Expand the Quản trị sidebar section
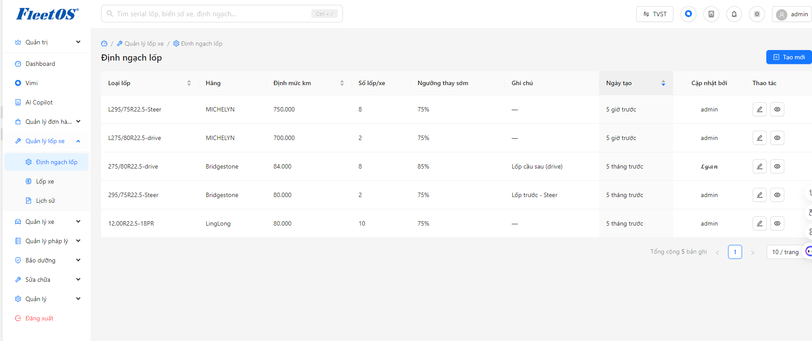Screen dimensions: 812x341 pos(47,42)
